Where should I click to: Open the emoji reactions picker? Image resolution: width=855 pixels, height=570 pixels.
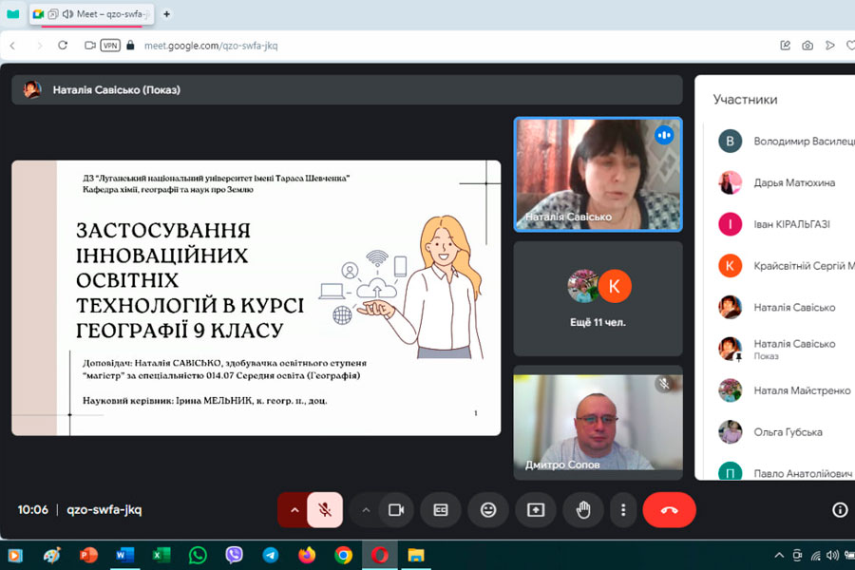click(x=488, y=510)
